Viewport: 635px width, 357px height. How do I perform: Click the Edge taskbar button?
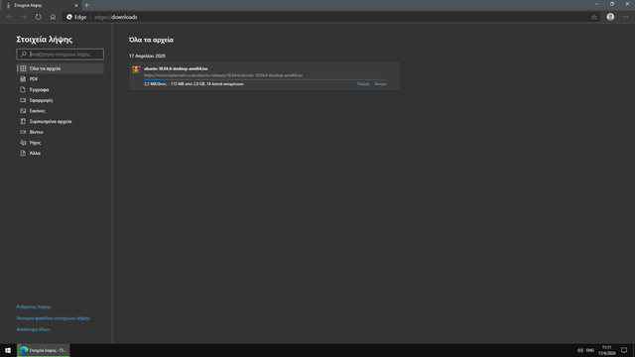coord(44,350)
